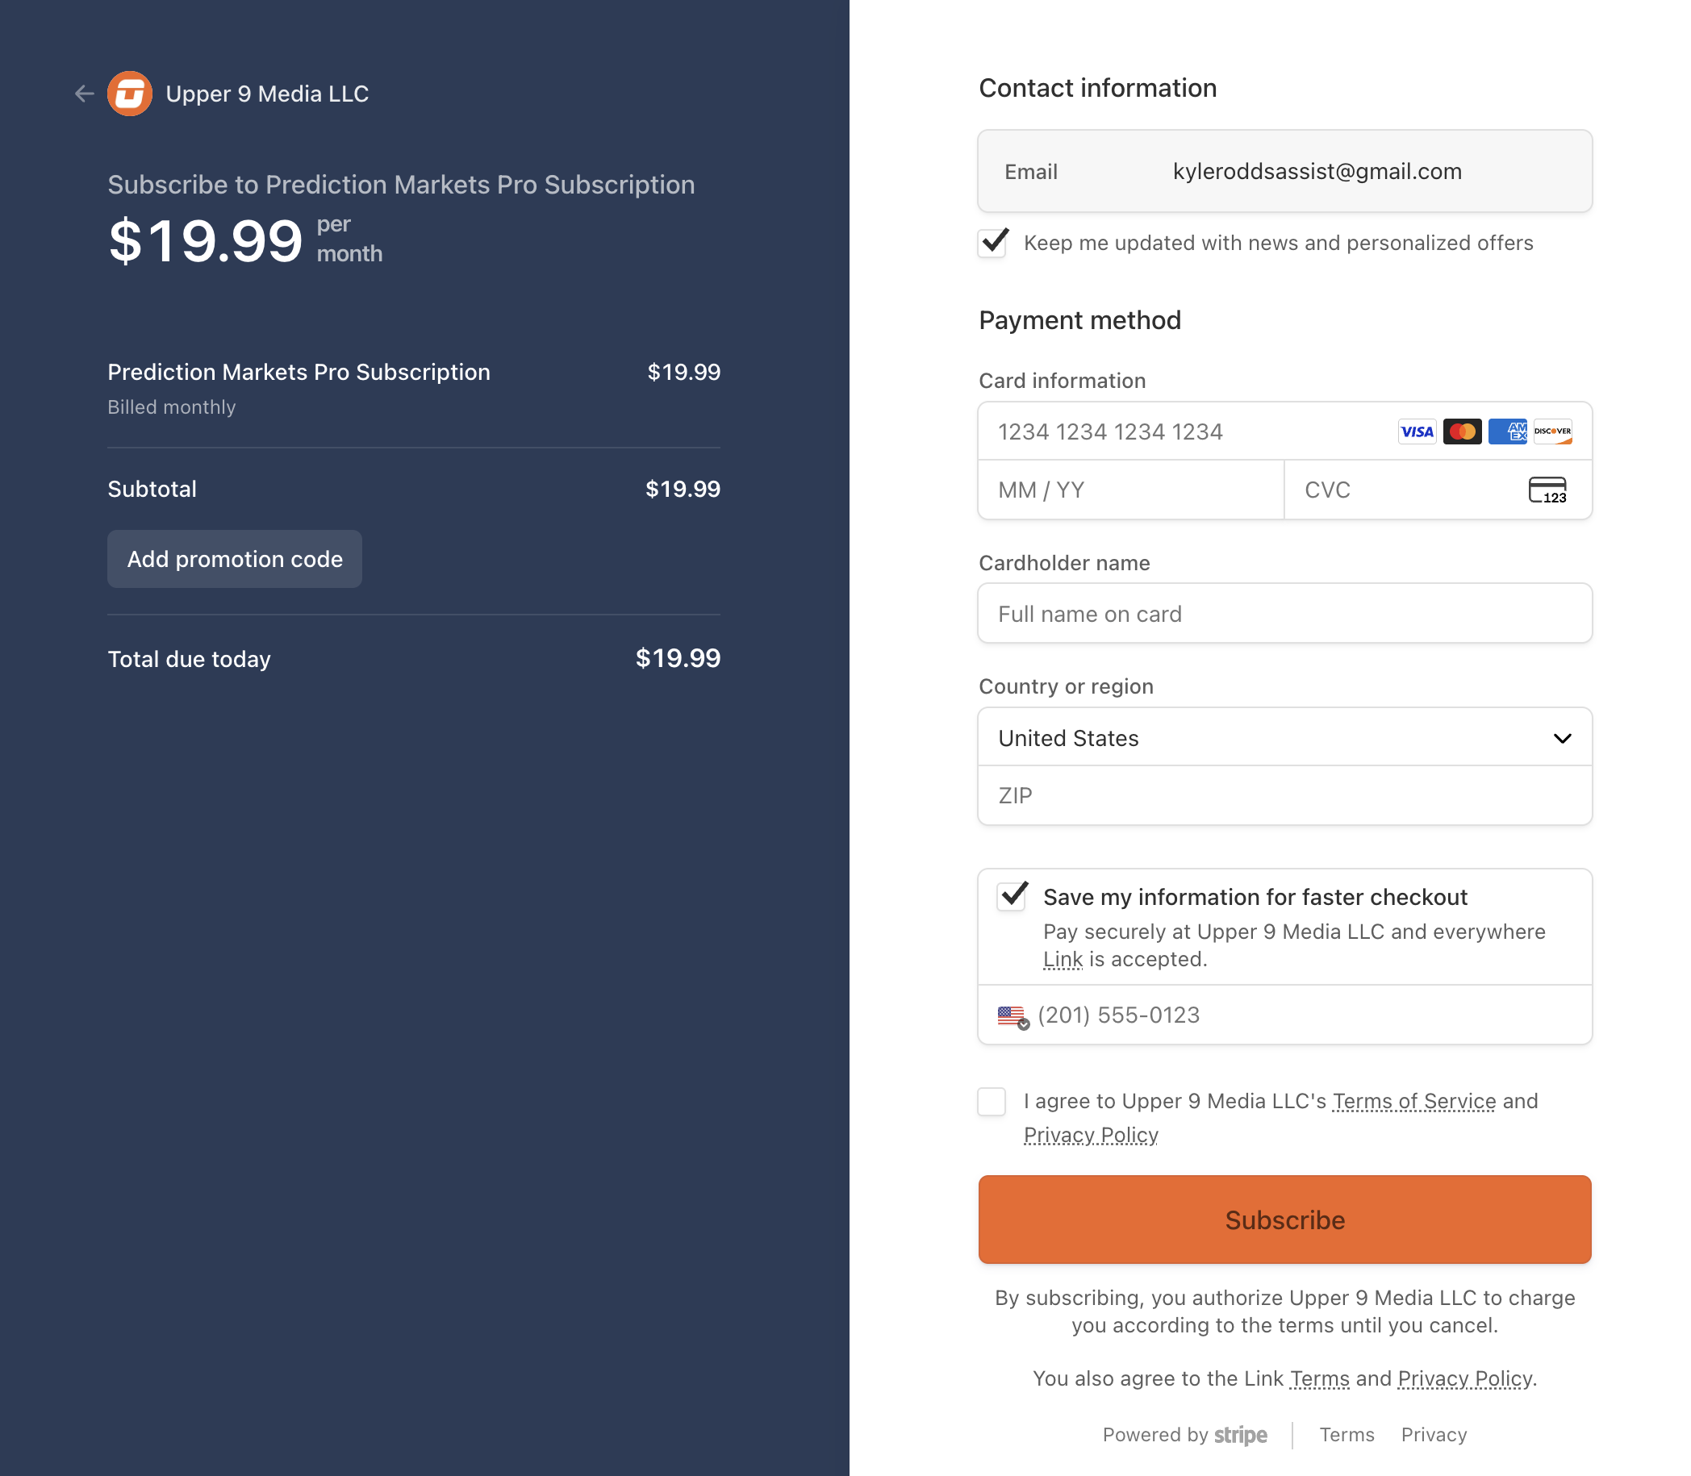This screenshot has height=1476, width=1691.
Task: Agree to Terms of Service and Privacy Policy
Action: (x=992, y=1101)
